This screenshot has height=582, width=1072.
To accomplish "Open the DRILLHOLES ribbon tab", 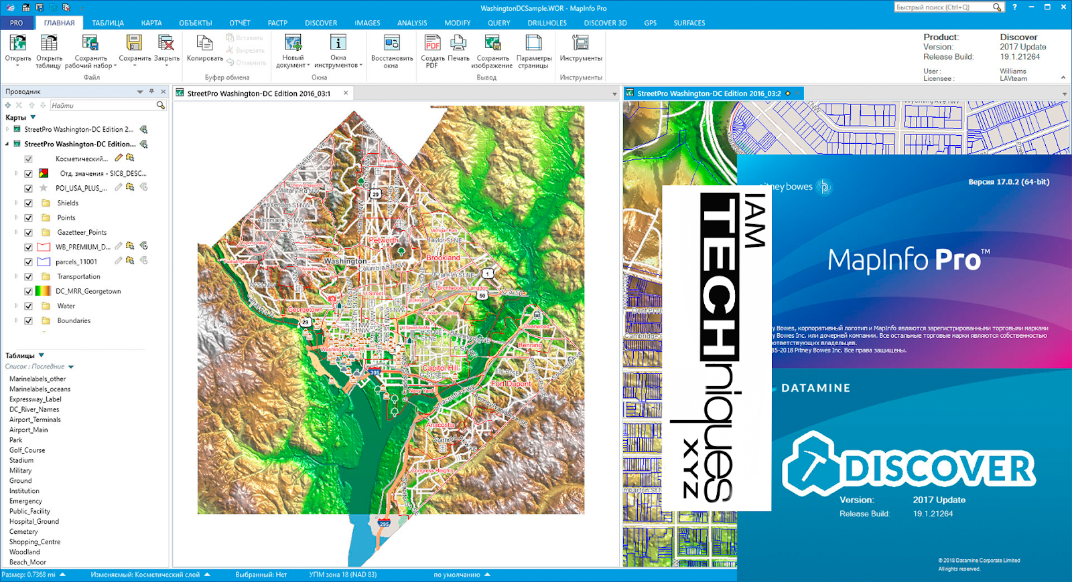I will 547,23.
